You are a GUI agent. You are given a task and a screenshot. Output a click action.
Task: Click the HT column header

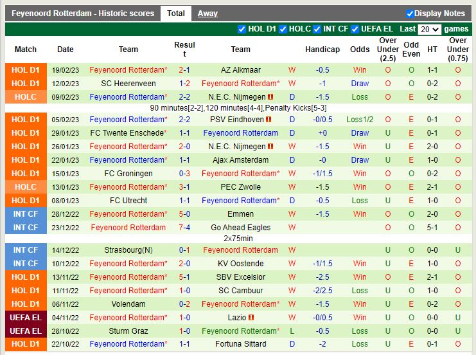(x=432, y=50)
